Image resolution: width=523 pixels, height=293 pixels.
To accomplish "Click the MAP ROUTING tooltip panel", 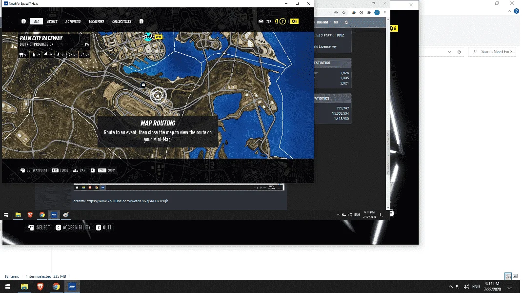I will coord(158,131).
